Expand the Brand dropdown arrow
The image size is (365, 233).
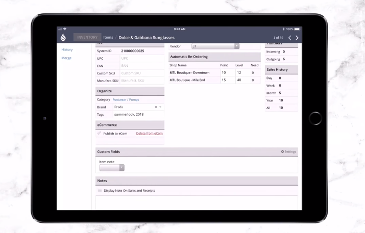pos(161,107)
